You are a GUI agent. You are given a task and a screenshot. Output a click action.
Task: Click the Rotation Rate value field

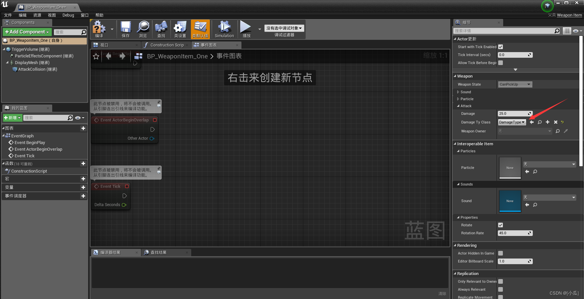click(515, 233)
